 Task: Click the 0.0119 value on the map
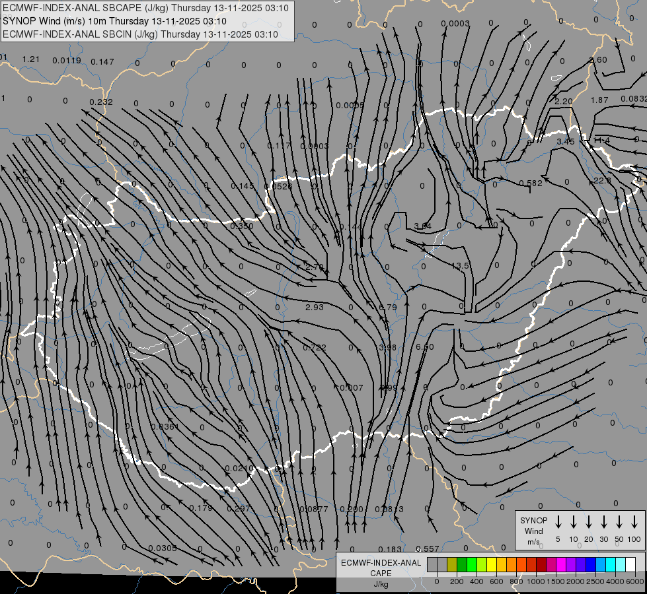click(x=67, y=61)
